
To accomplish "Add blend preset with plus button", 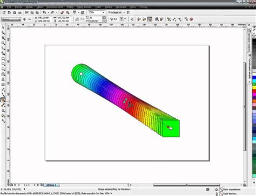I will (24, 19).
